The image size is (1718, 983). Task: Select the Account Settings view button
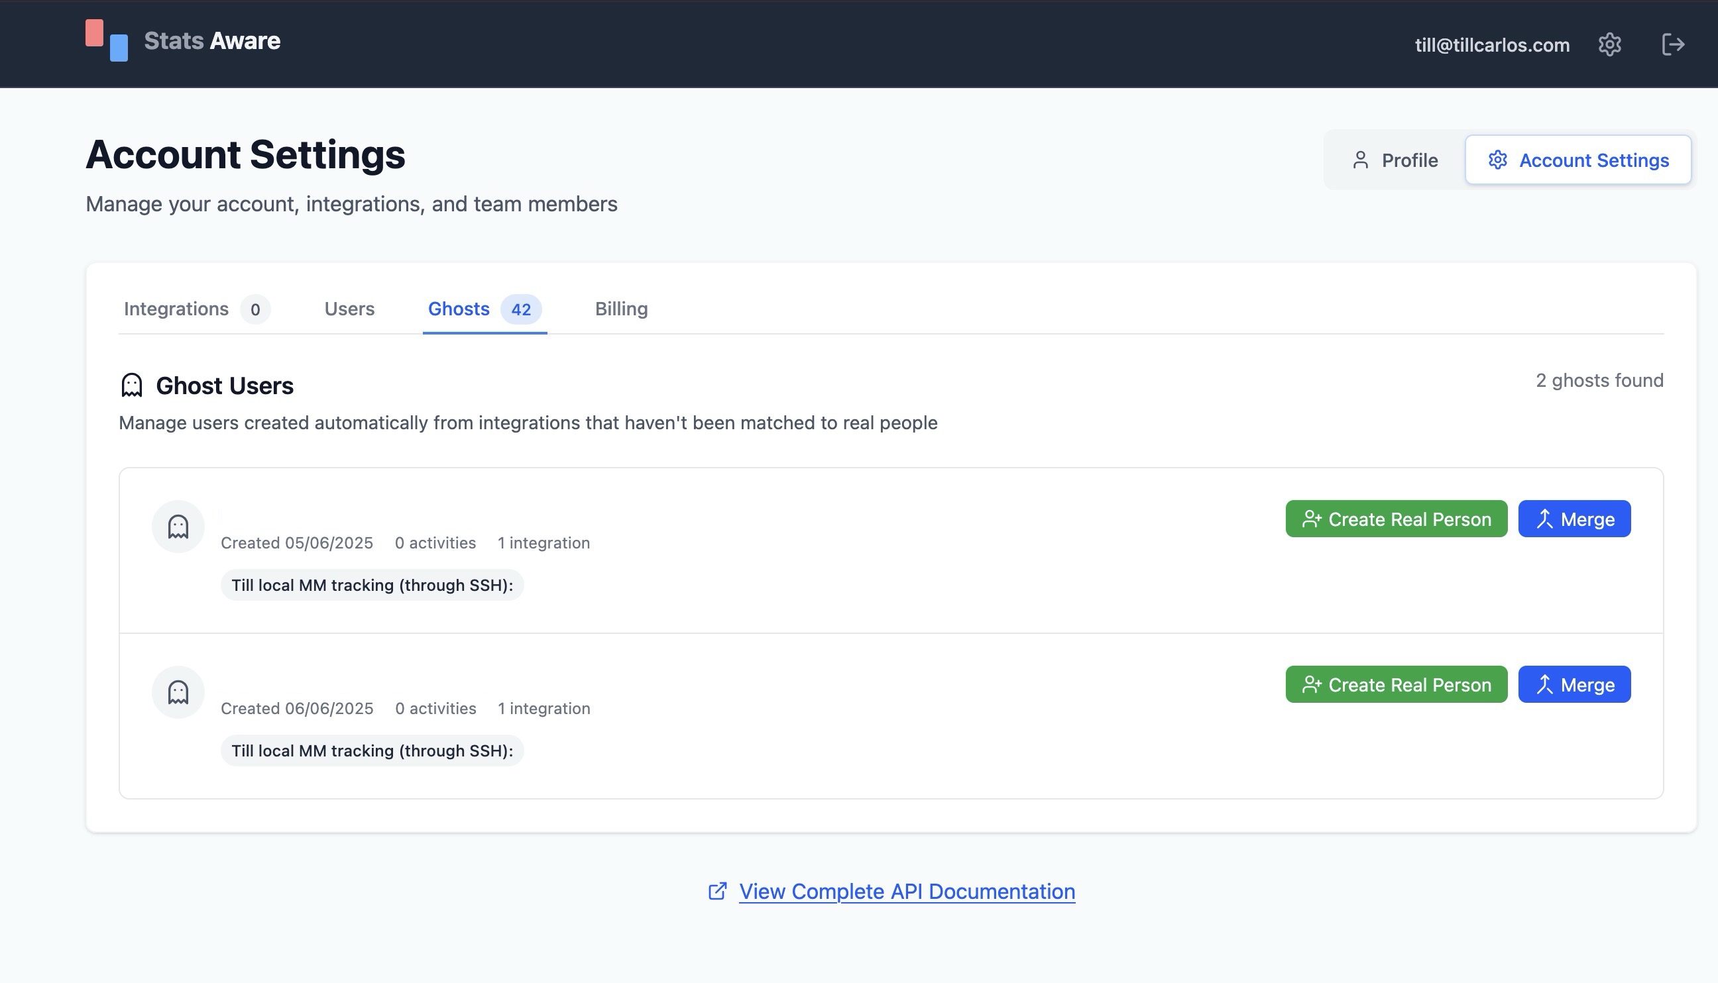click(x=1577, y=160)
